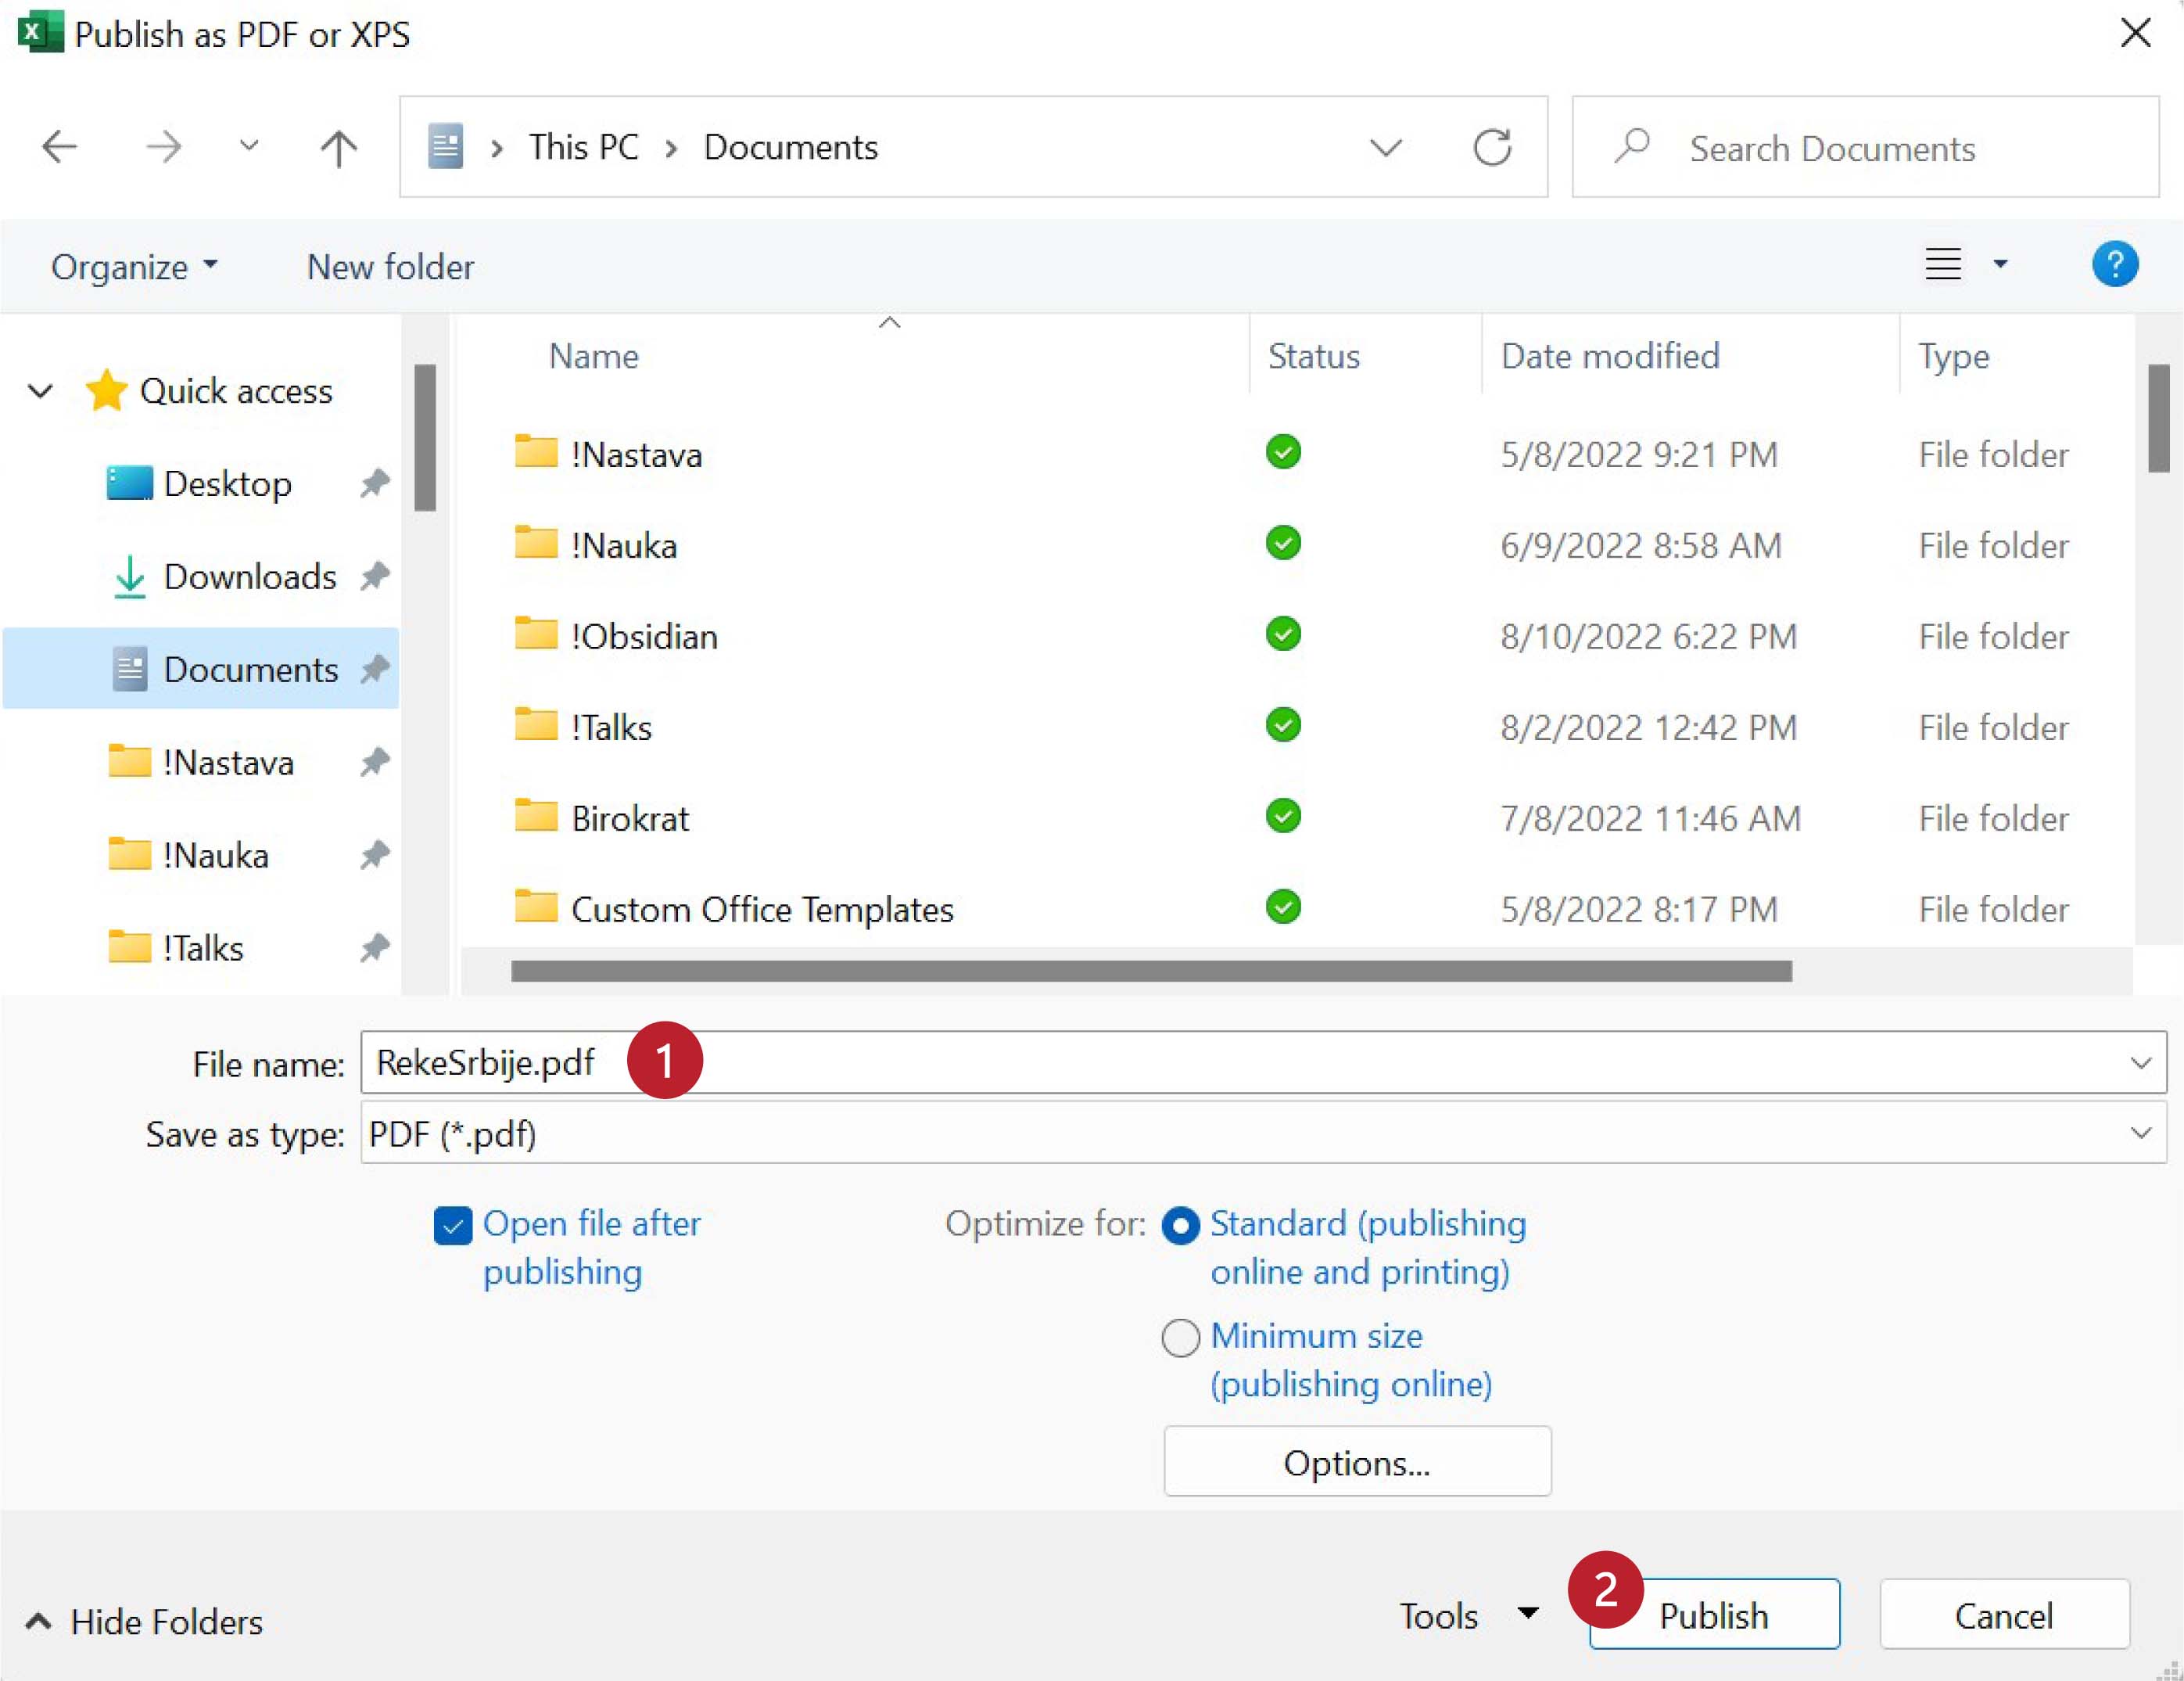This screenshot has width=2184, height=1681.
Task: Refresh the Documents folder listing
Action: (x=1491, y=148)
